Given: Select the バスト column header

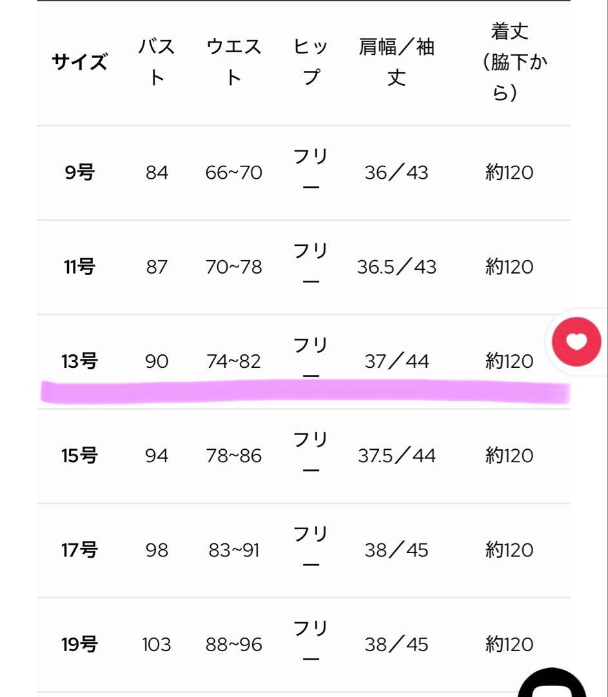Looking at the screenshot, I should 156,63.
